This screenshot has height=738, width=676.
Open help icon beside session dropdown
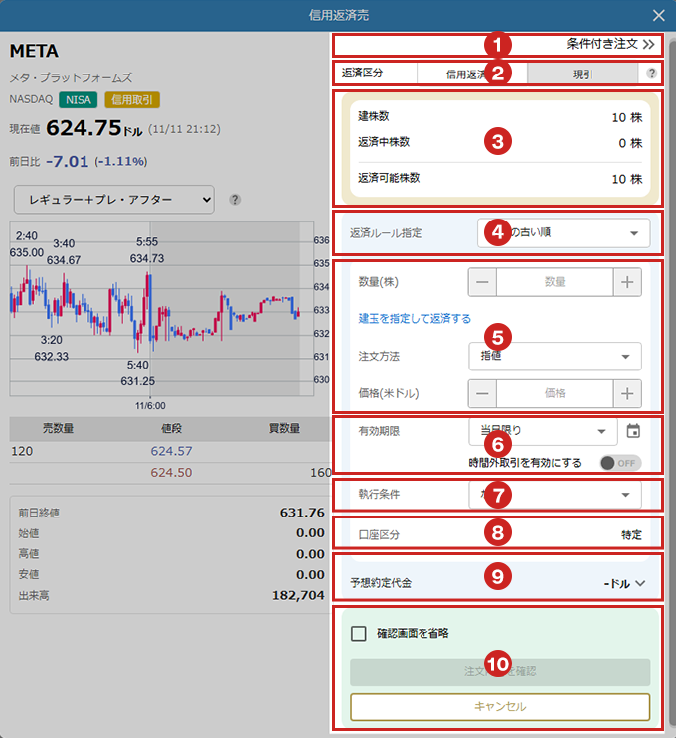click(235, 200)
